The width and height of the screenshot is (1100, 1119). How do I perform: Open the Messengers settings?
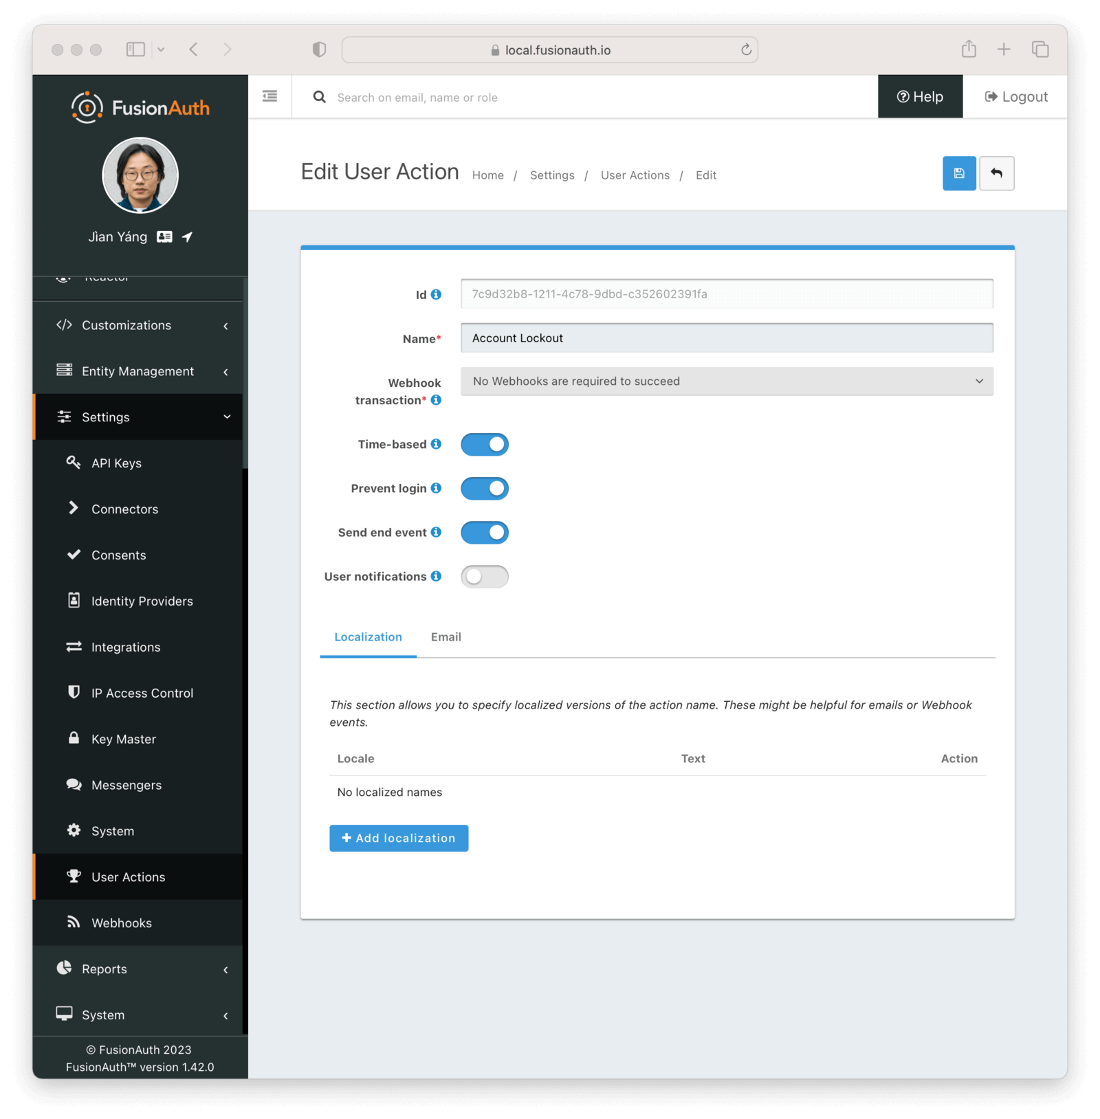pos(126,784)
